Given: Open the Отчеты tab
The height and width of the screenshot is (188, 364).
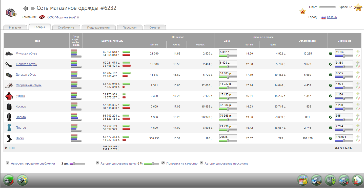Looking at the screenshot, I should 155,28.
